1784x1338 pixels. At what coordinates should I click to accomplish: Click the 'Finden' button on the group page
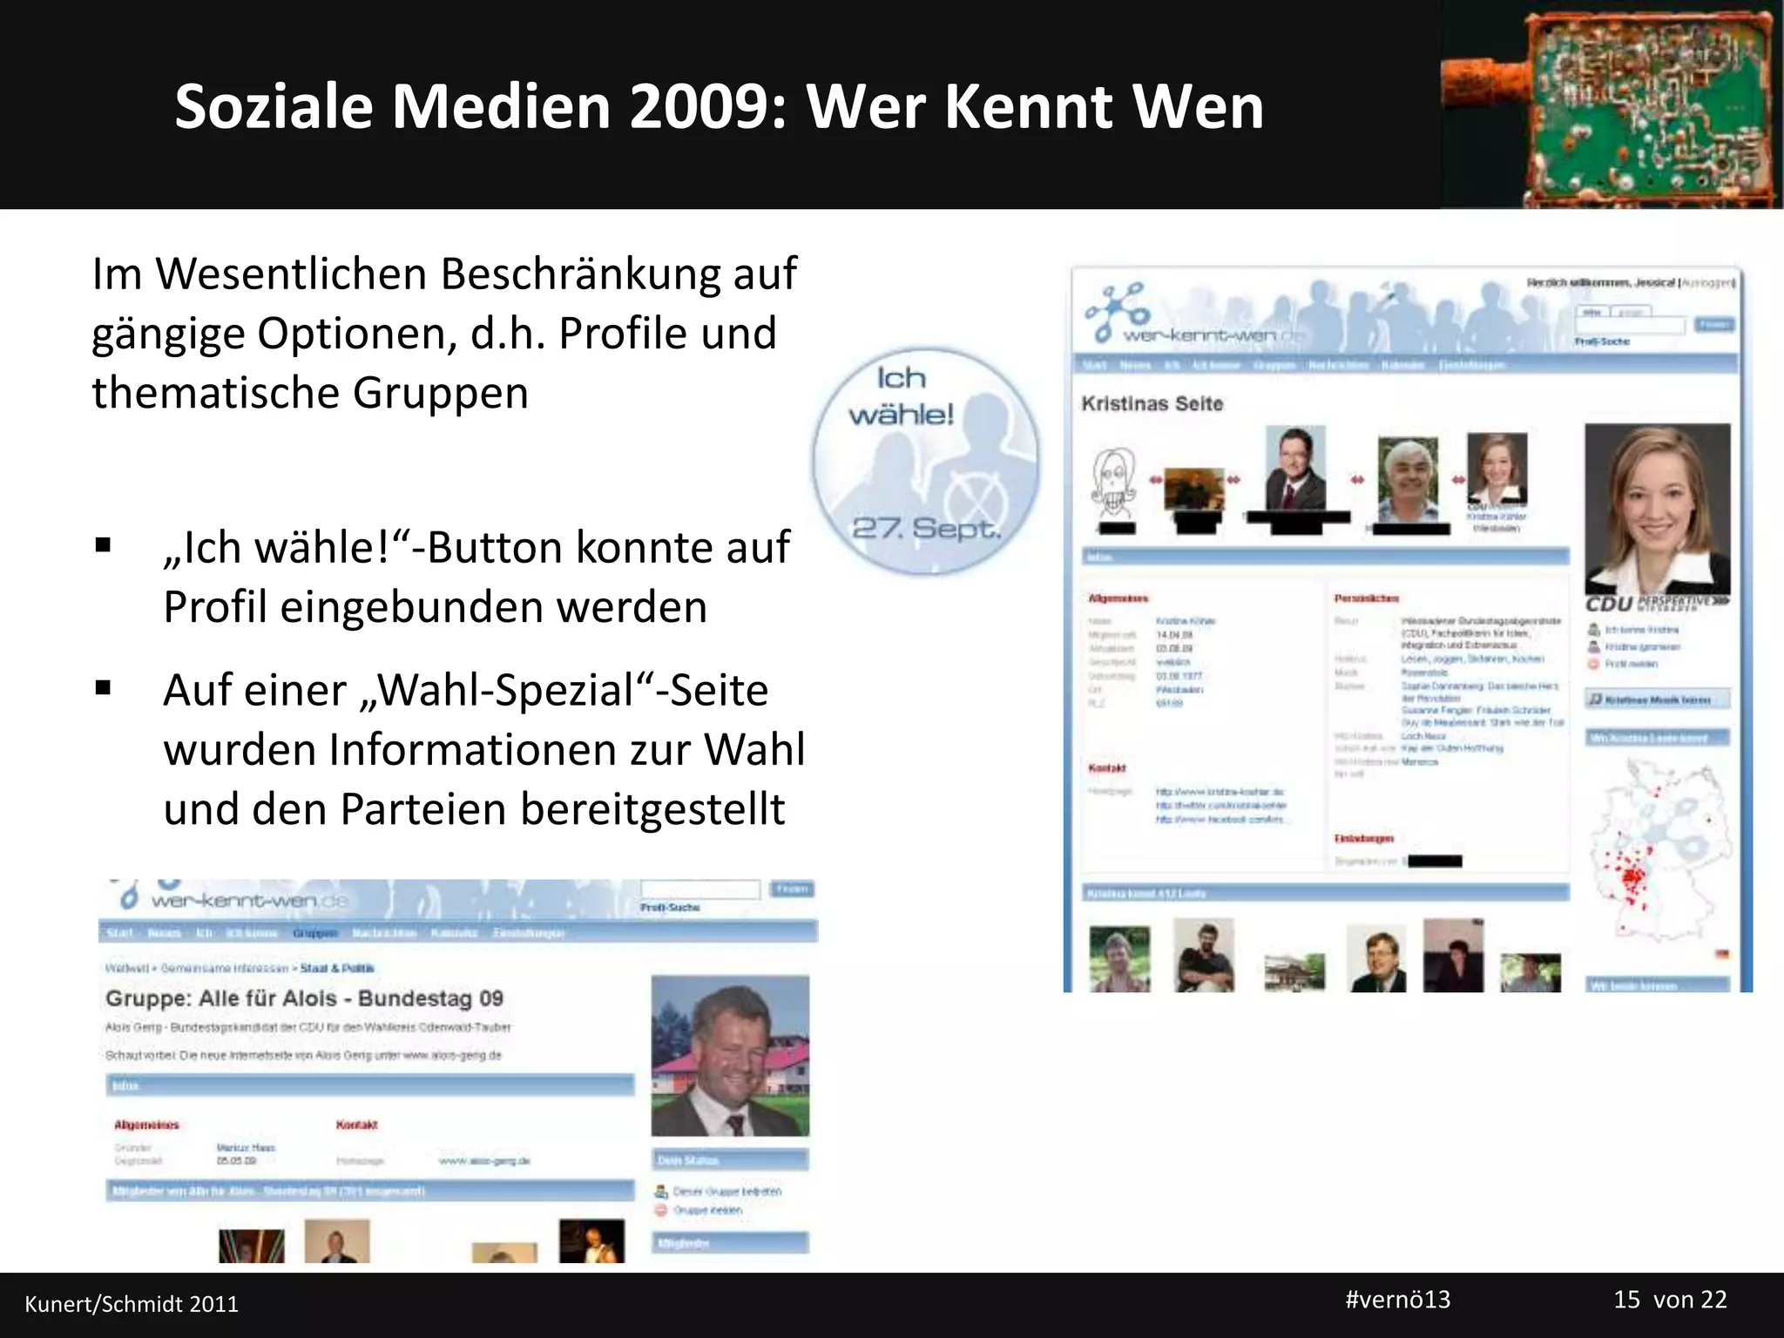(793, 889)
